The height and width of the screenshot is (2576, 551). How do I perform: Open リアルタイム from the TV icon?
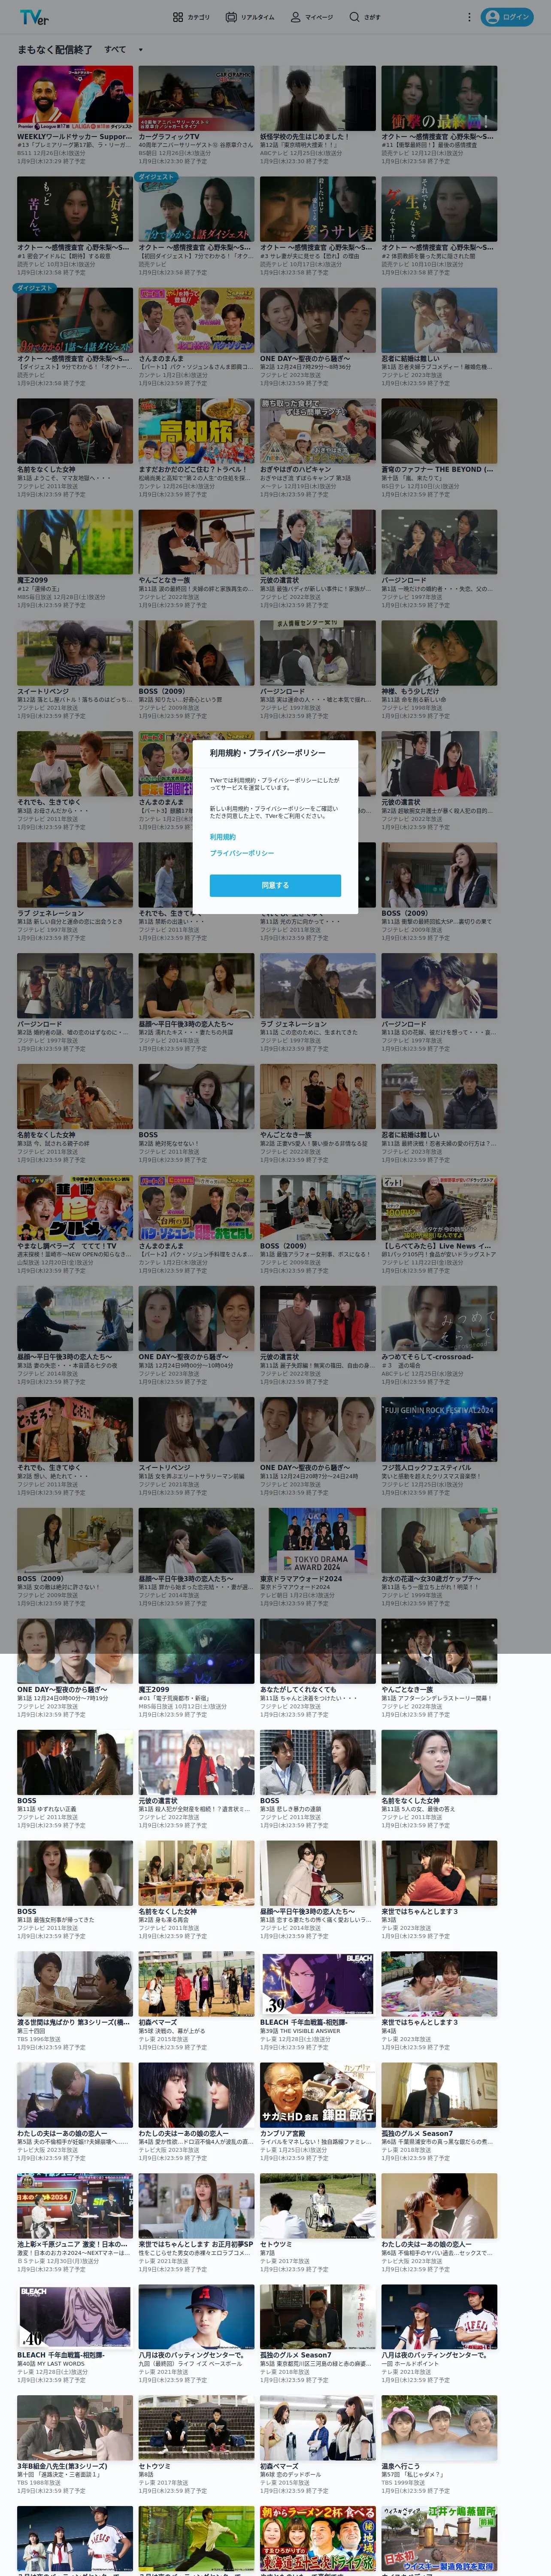(x=250, y=17)
